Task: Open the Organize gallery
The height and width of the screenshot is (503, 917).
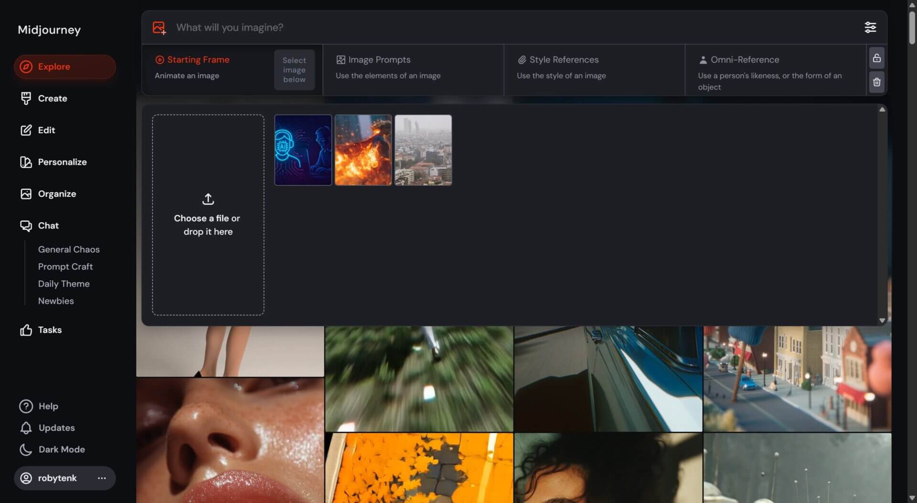Action: point(57,194)
